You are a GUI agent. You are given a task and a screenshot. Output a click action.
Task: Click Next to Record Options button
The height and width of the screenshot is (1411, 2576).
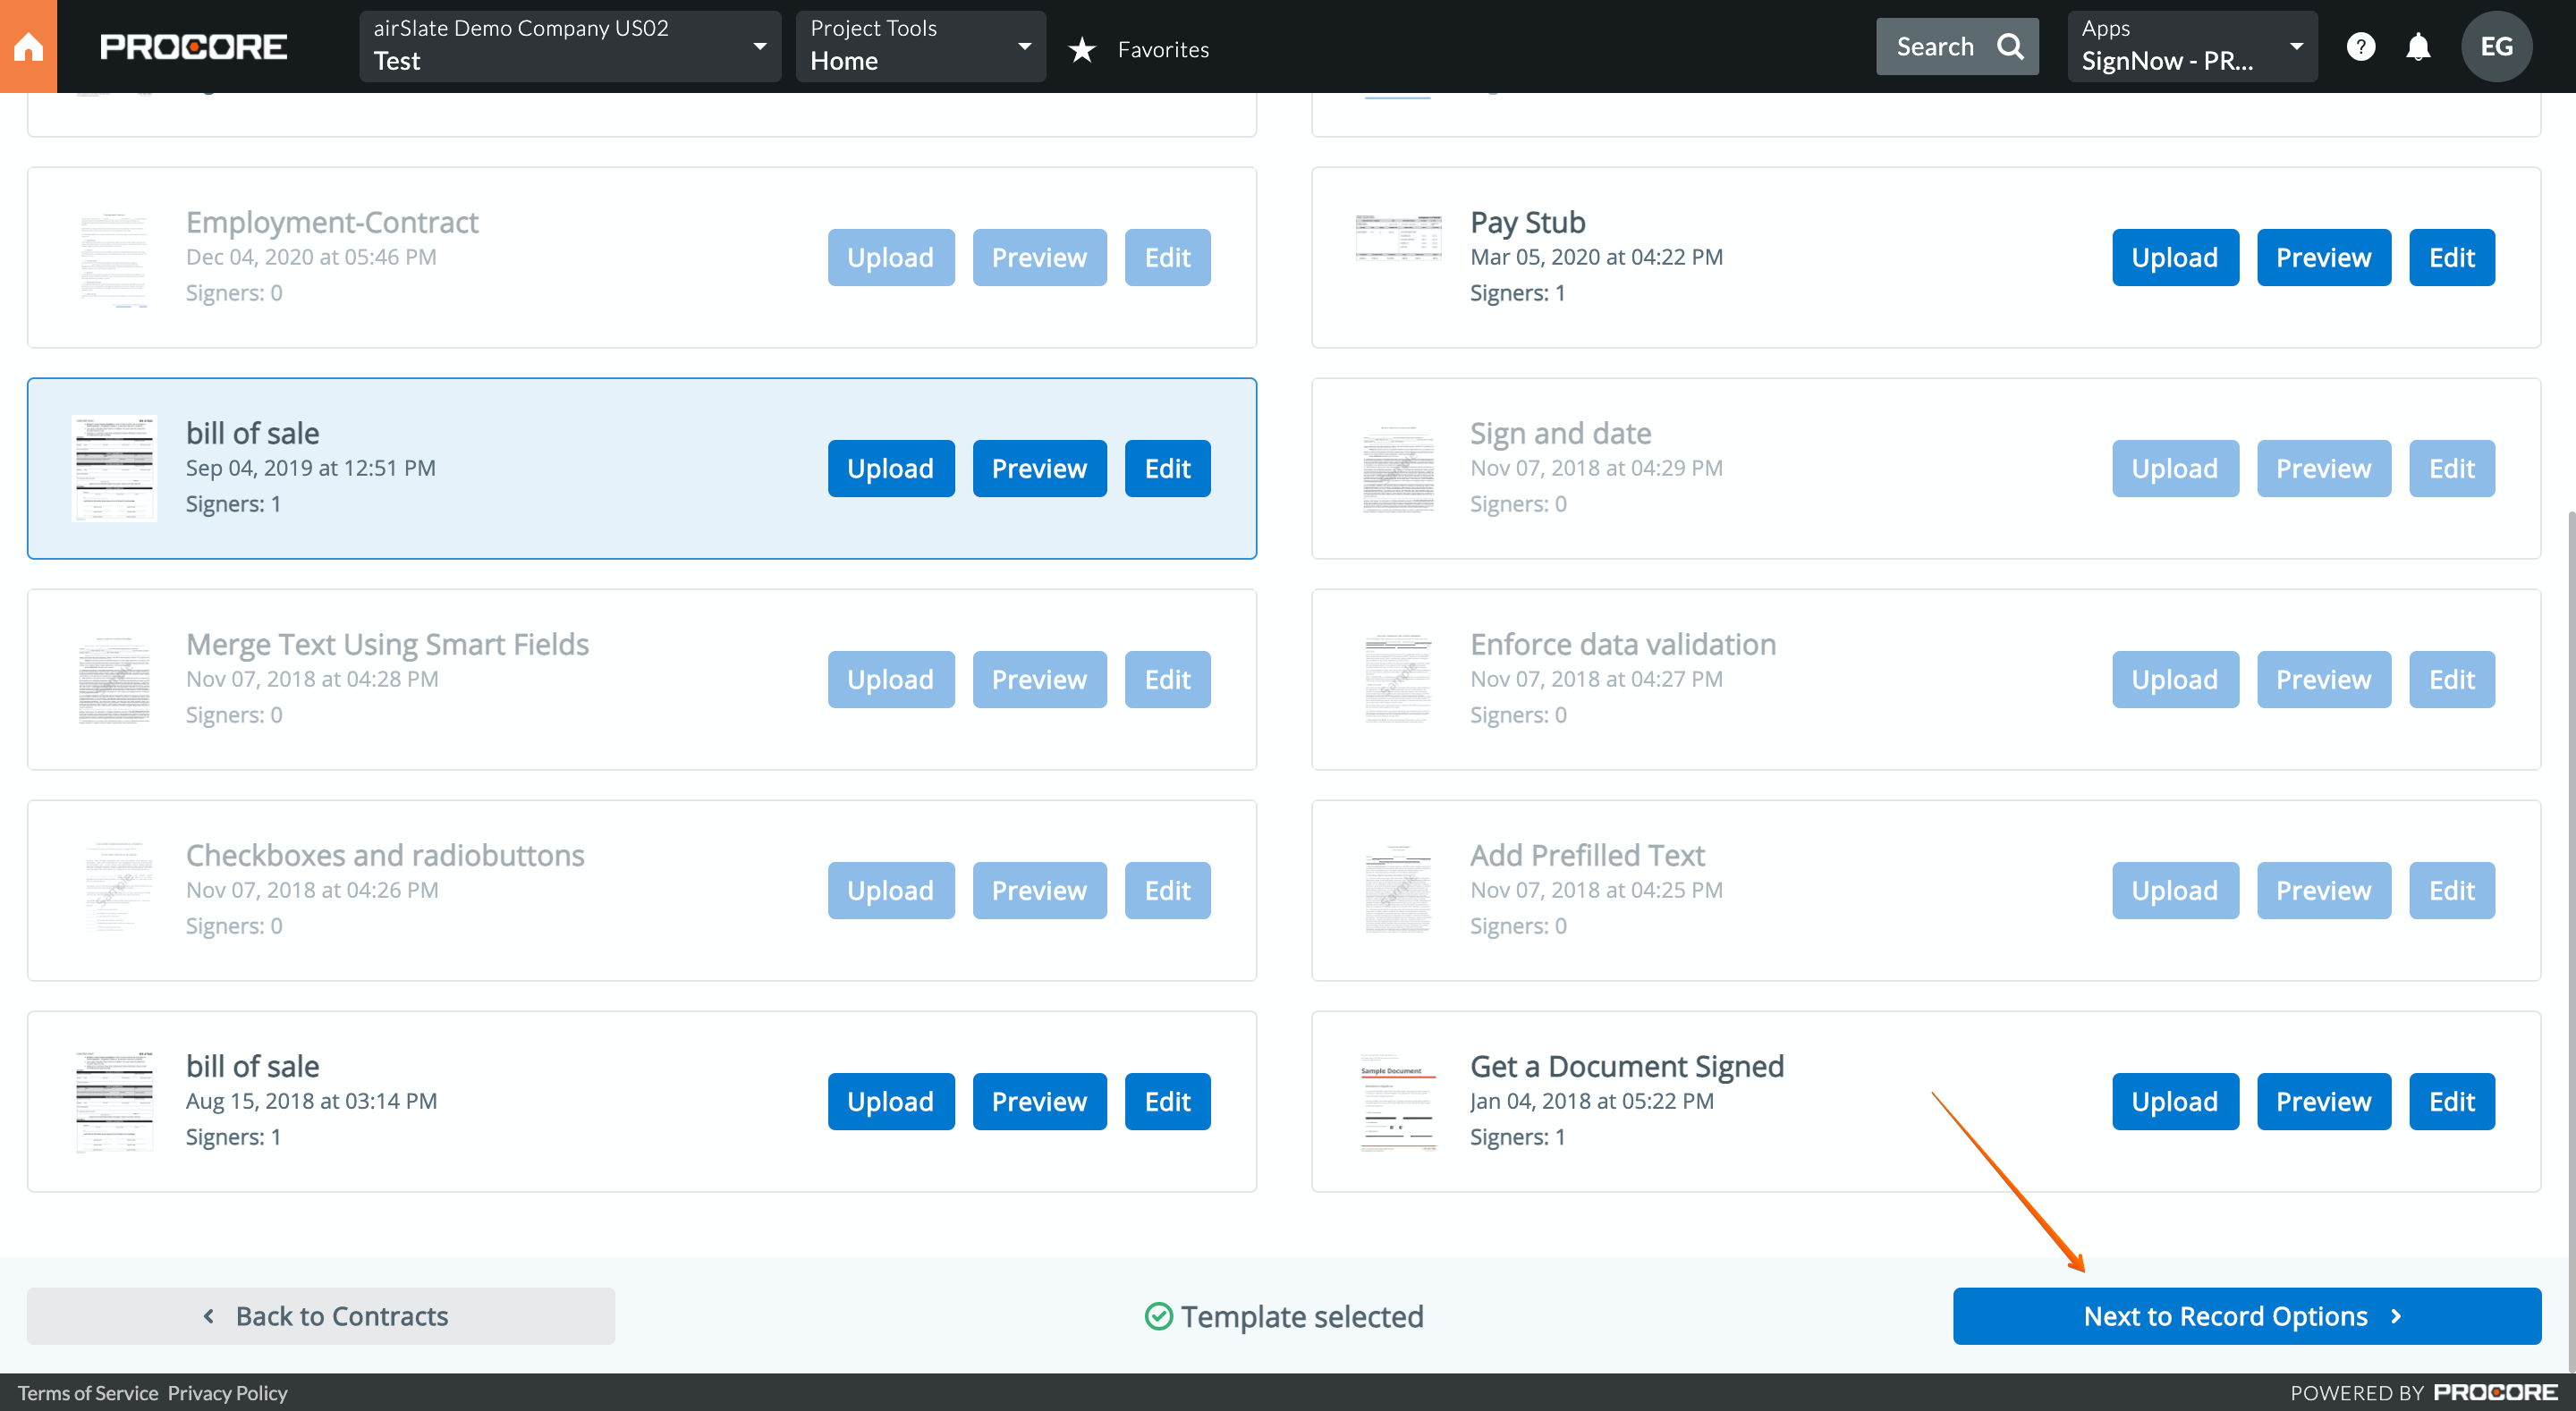[2246, 1316]
